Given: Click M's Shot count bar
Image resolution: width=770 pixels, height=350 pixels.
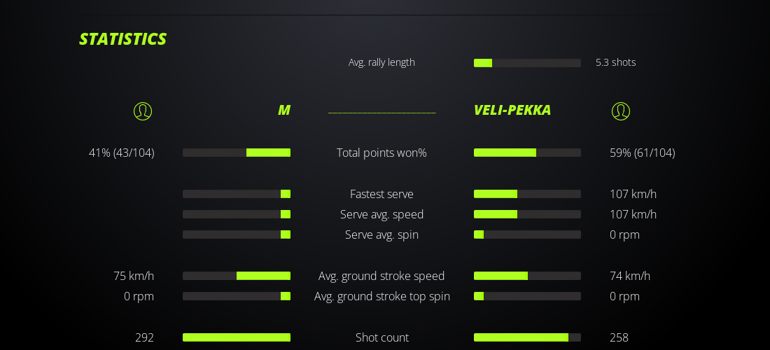Looking at the screenshot, I should coord(237,337).
